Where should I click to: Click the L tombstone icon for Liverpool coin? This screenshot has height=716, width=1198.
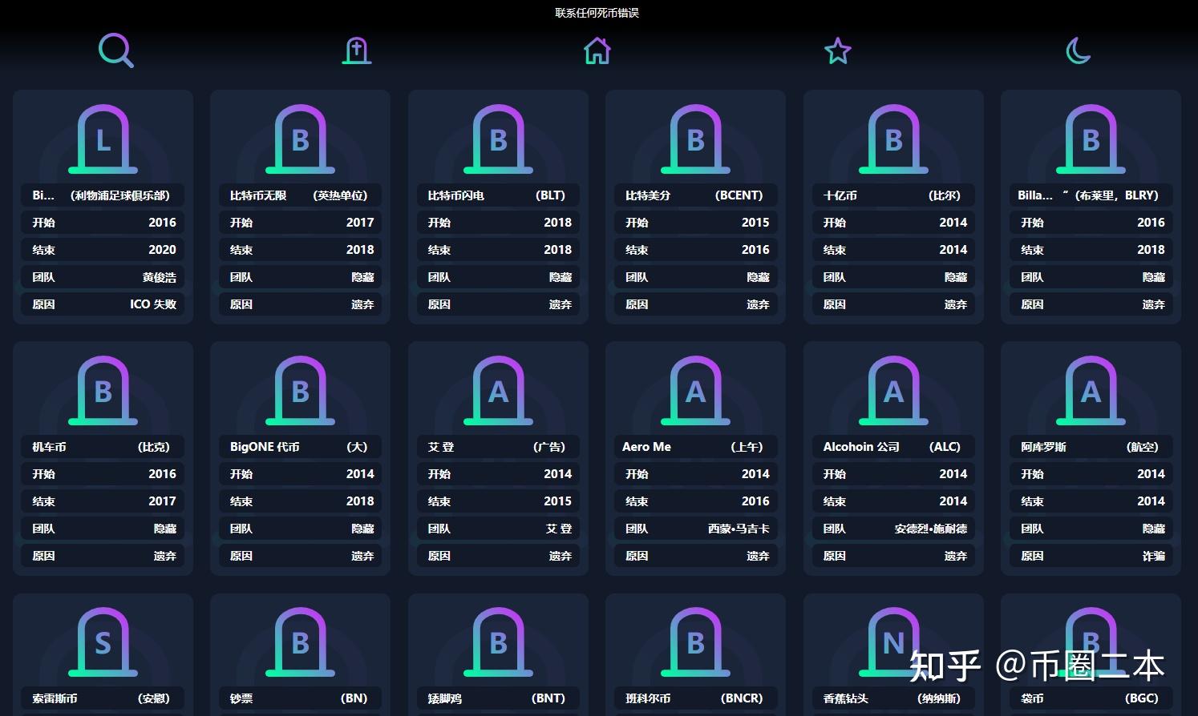103,139
